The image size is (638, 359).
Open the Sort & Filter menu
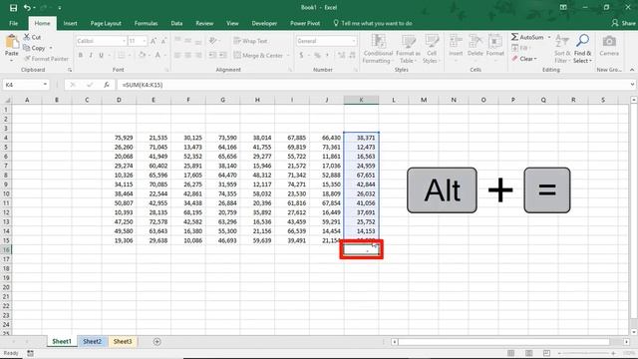click(x=562, y=49)
